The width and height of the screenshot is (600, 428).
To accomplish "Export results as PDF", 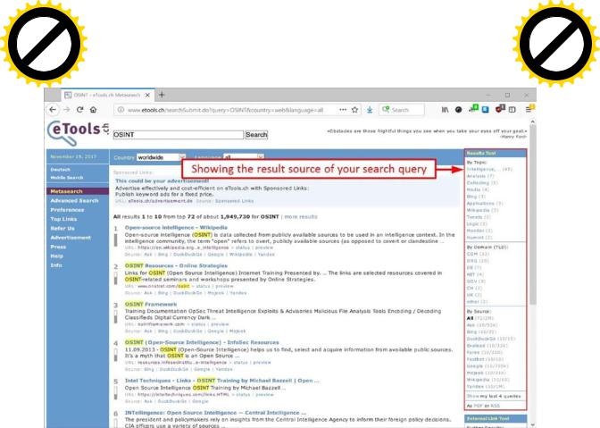I will [x=478, y=406].
